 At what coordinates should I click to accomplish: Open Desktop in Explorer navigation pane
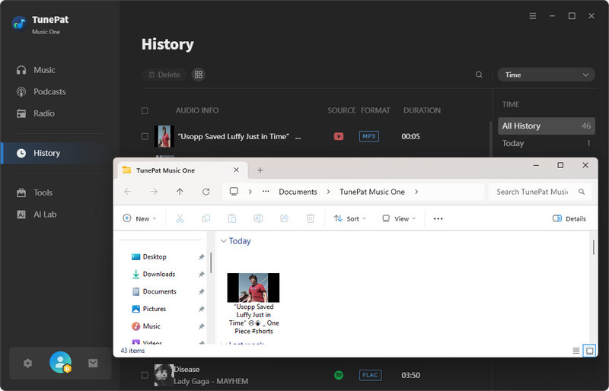[x=155, y=256]
